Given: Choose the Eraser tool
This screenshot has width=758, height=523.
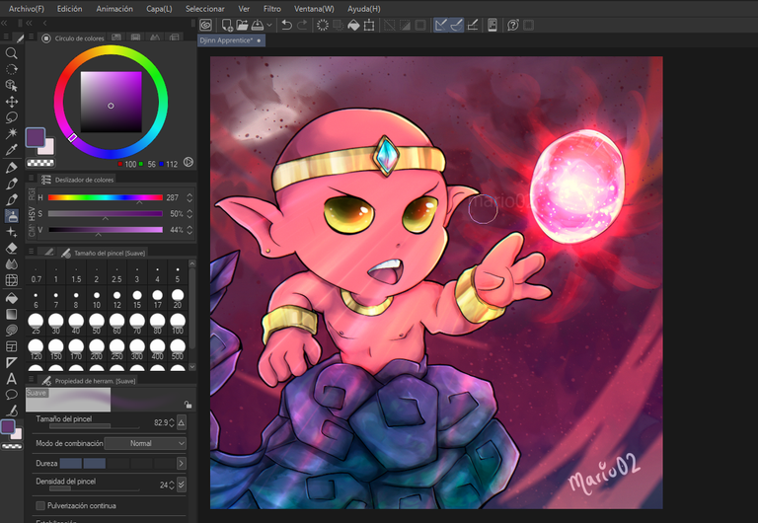Looking at the screenshot, I should click(12, 248).
